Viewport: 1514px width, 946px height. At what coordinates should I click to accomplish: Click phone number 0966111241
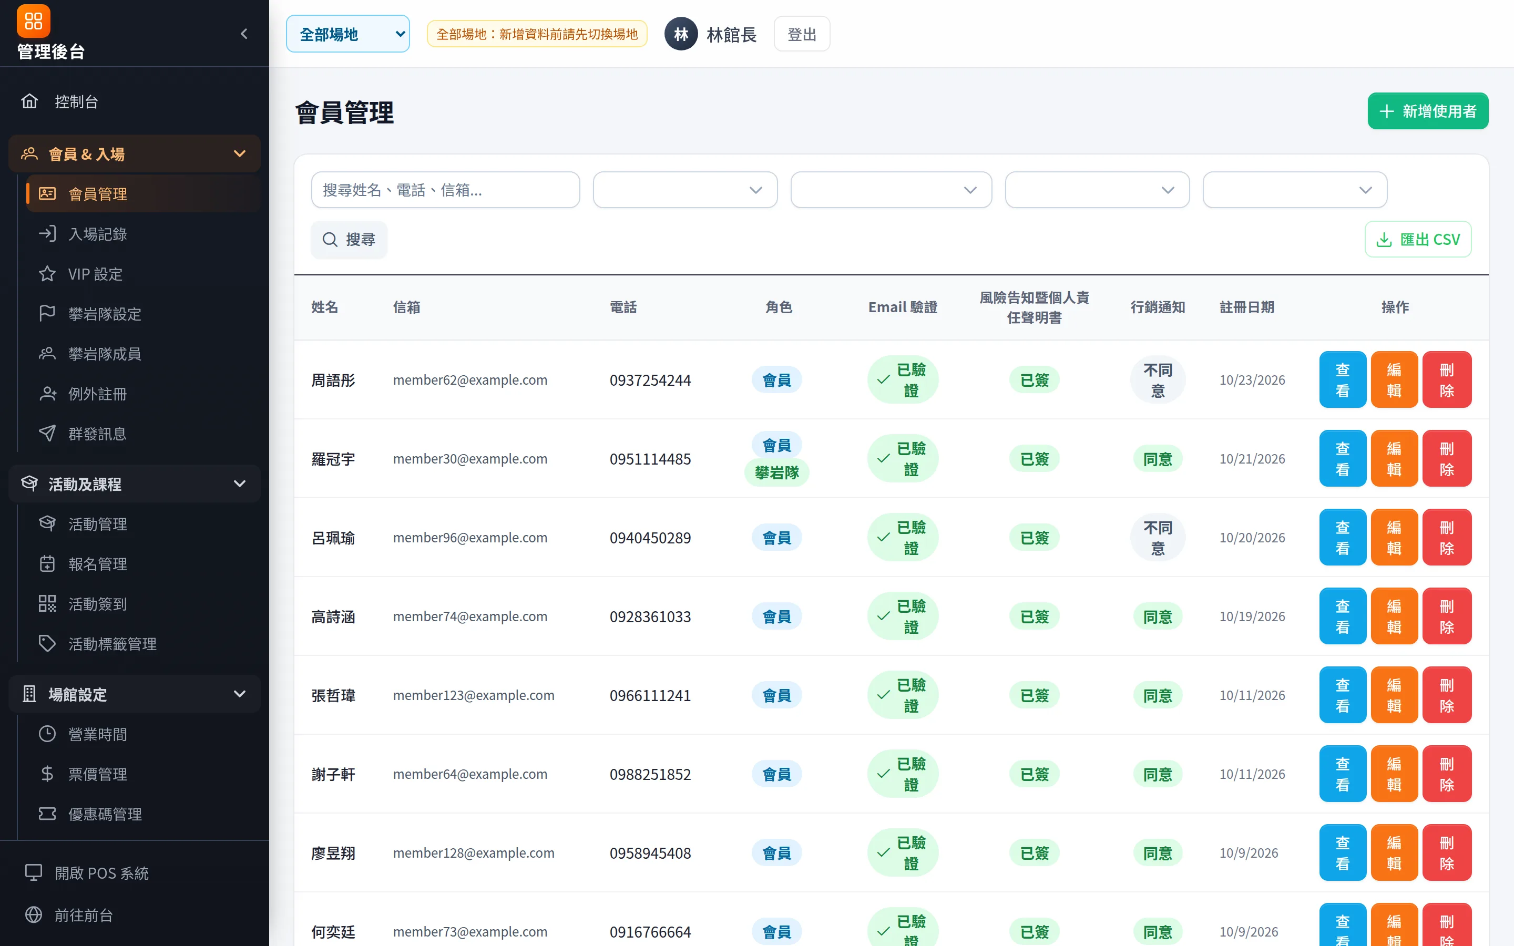(x=650, y=695)
